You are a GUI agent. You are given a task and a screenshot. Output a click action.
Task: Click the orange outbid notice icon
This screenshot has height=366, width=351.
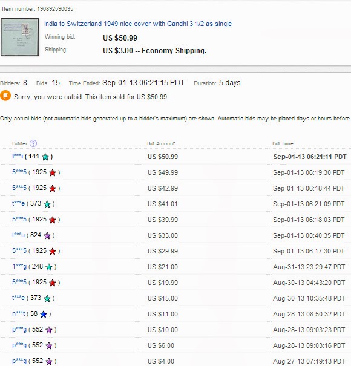pyautogui.click(x=5, y=96)
